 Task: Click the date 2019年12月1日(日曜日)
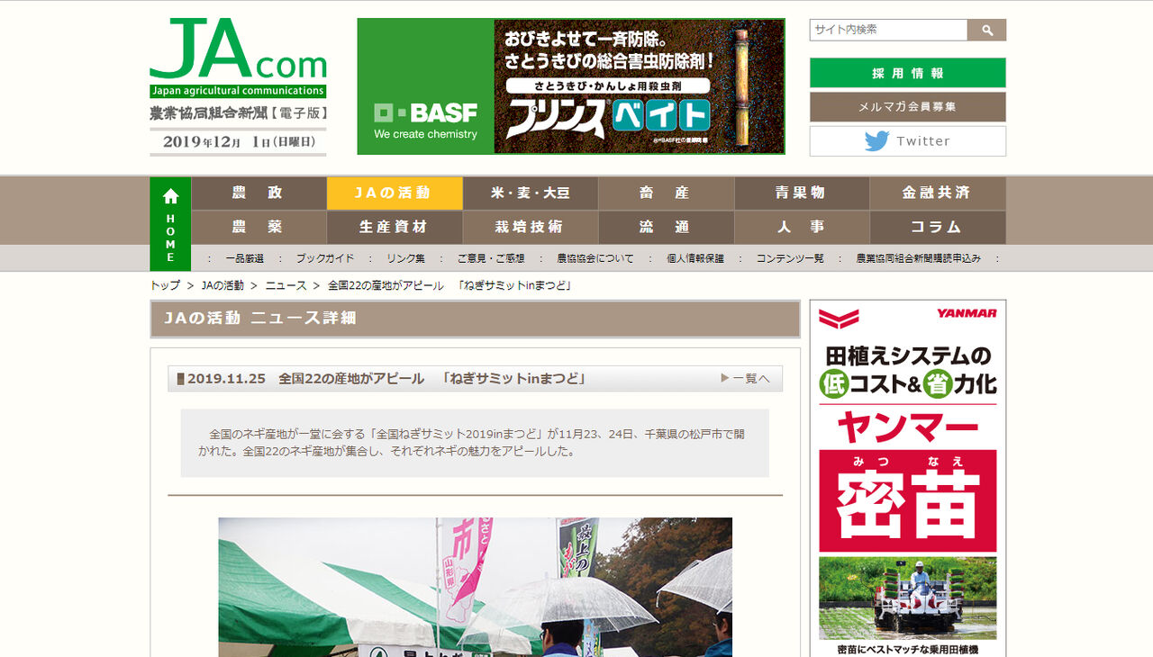coord(239,142)
